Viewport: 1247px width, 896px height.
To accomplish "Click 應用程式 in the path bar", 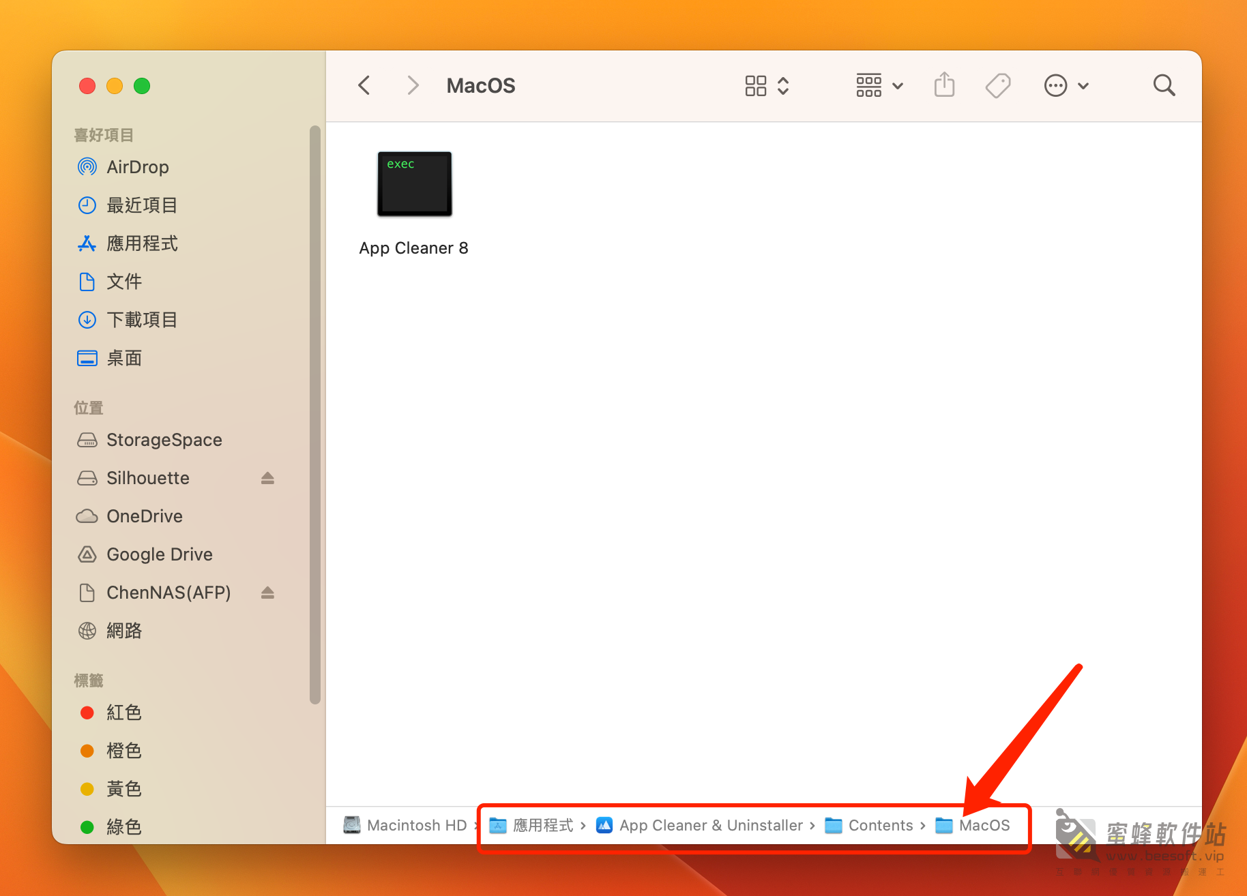I will coord(543,825).
